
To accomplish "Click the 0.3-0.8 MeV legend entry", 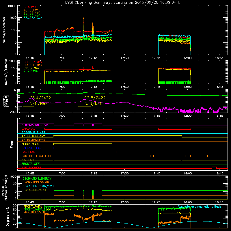I will click(x=33, y=65).
